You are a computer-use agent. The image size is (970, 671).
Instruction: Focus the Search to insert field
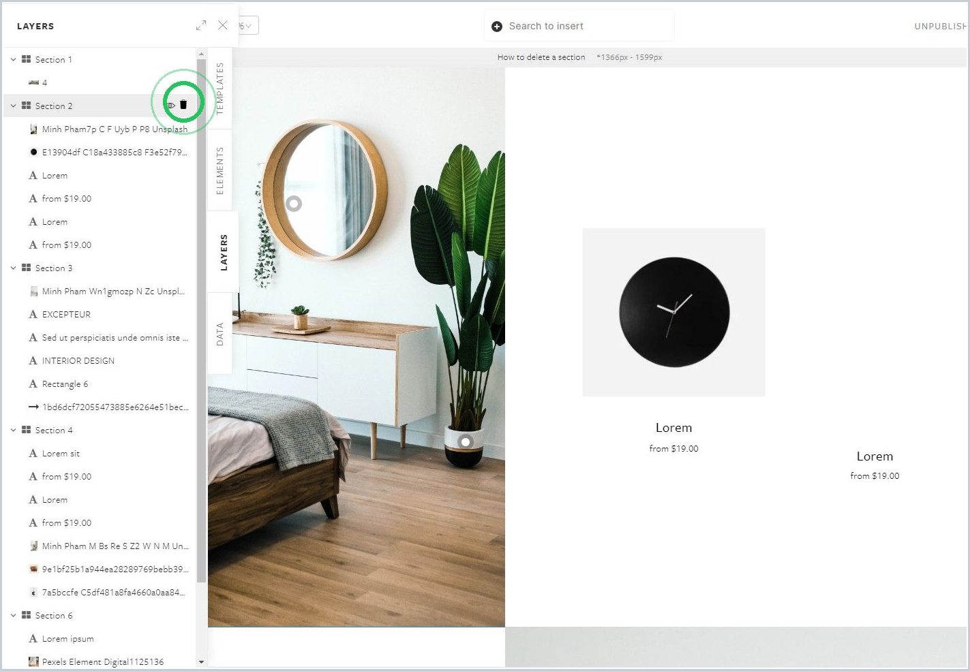tap(579, 26)
